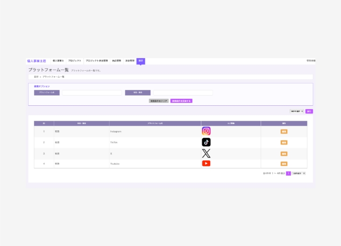Click the logo image column header
The image size is (341, 246).
click(x=231, y=123)
